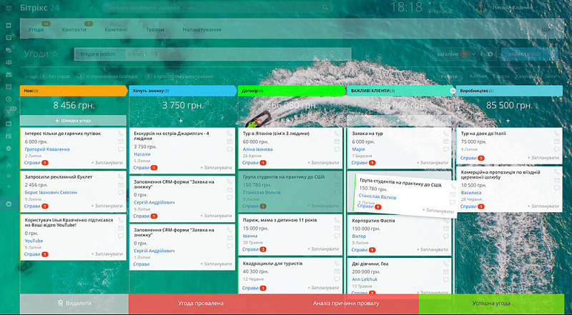Click email icon on "Заявка на тур" card

coord(445,142)
